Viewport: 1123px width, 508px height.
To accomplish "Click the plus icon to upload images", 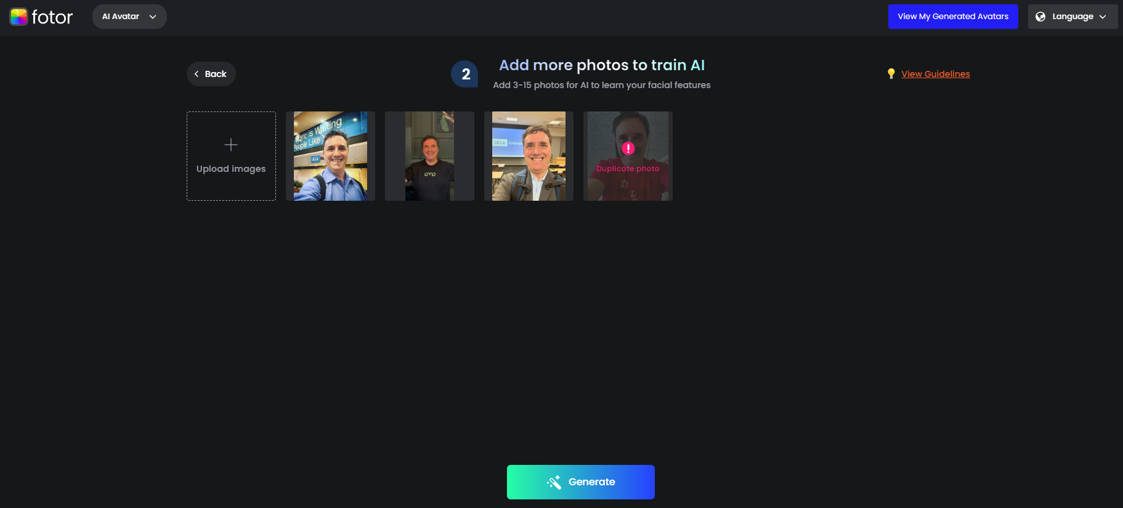I will coord(231,145).
